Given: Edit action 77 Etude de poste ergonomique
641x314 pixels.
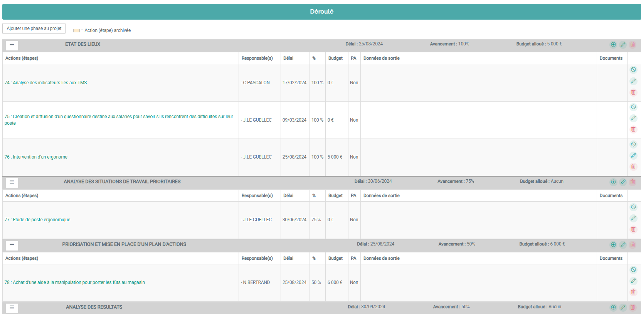Looking at the screenshot, I should tap(633, 218).
